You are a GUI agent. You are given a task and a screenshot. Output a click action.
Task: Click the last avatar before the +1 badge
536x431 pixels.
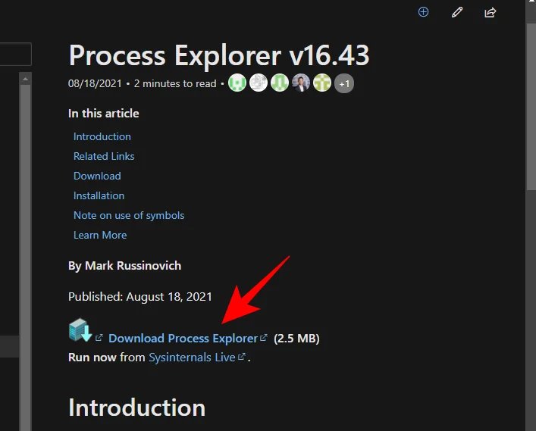click(322, 83)
